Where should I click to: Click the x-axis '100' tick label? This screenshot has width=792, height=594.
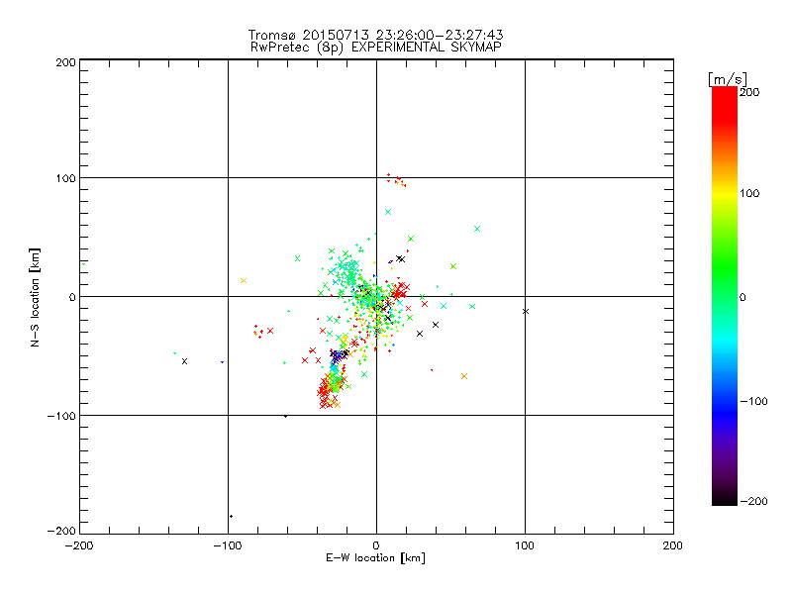[525, 546]
